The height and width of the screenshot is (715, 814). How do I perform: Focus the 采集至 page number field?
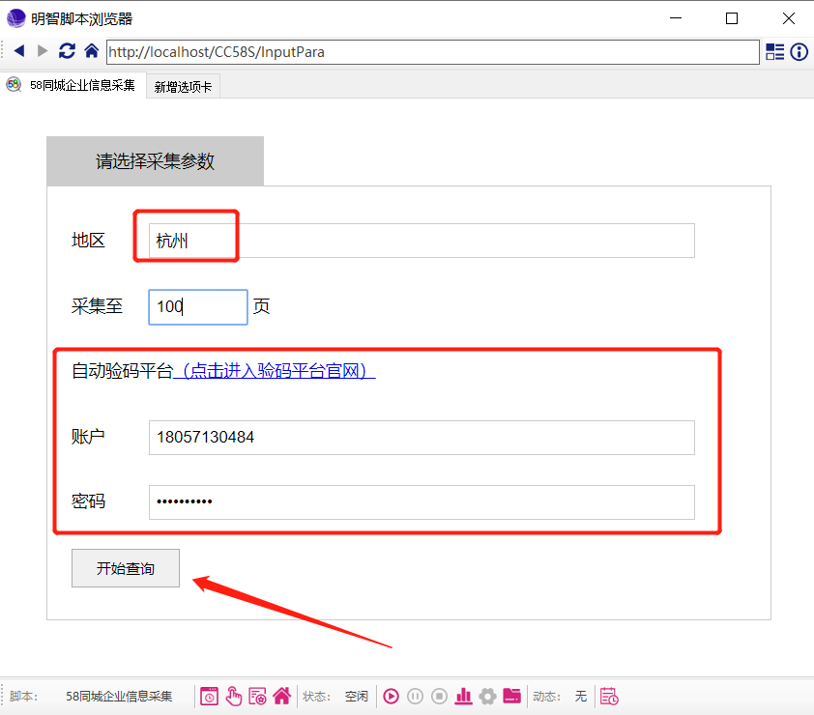[198, 306]
